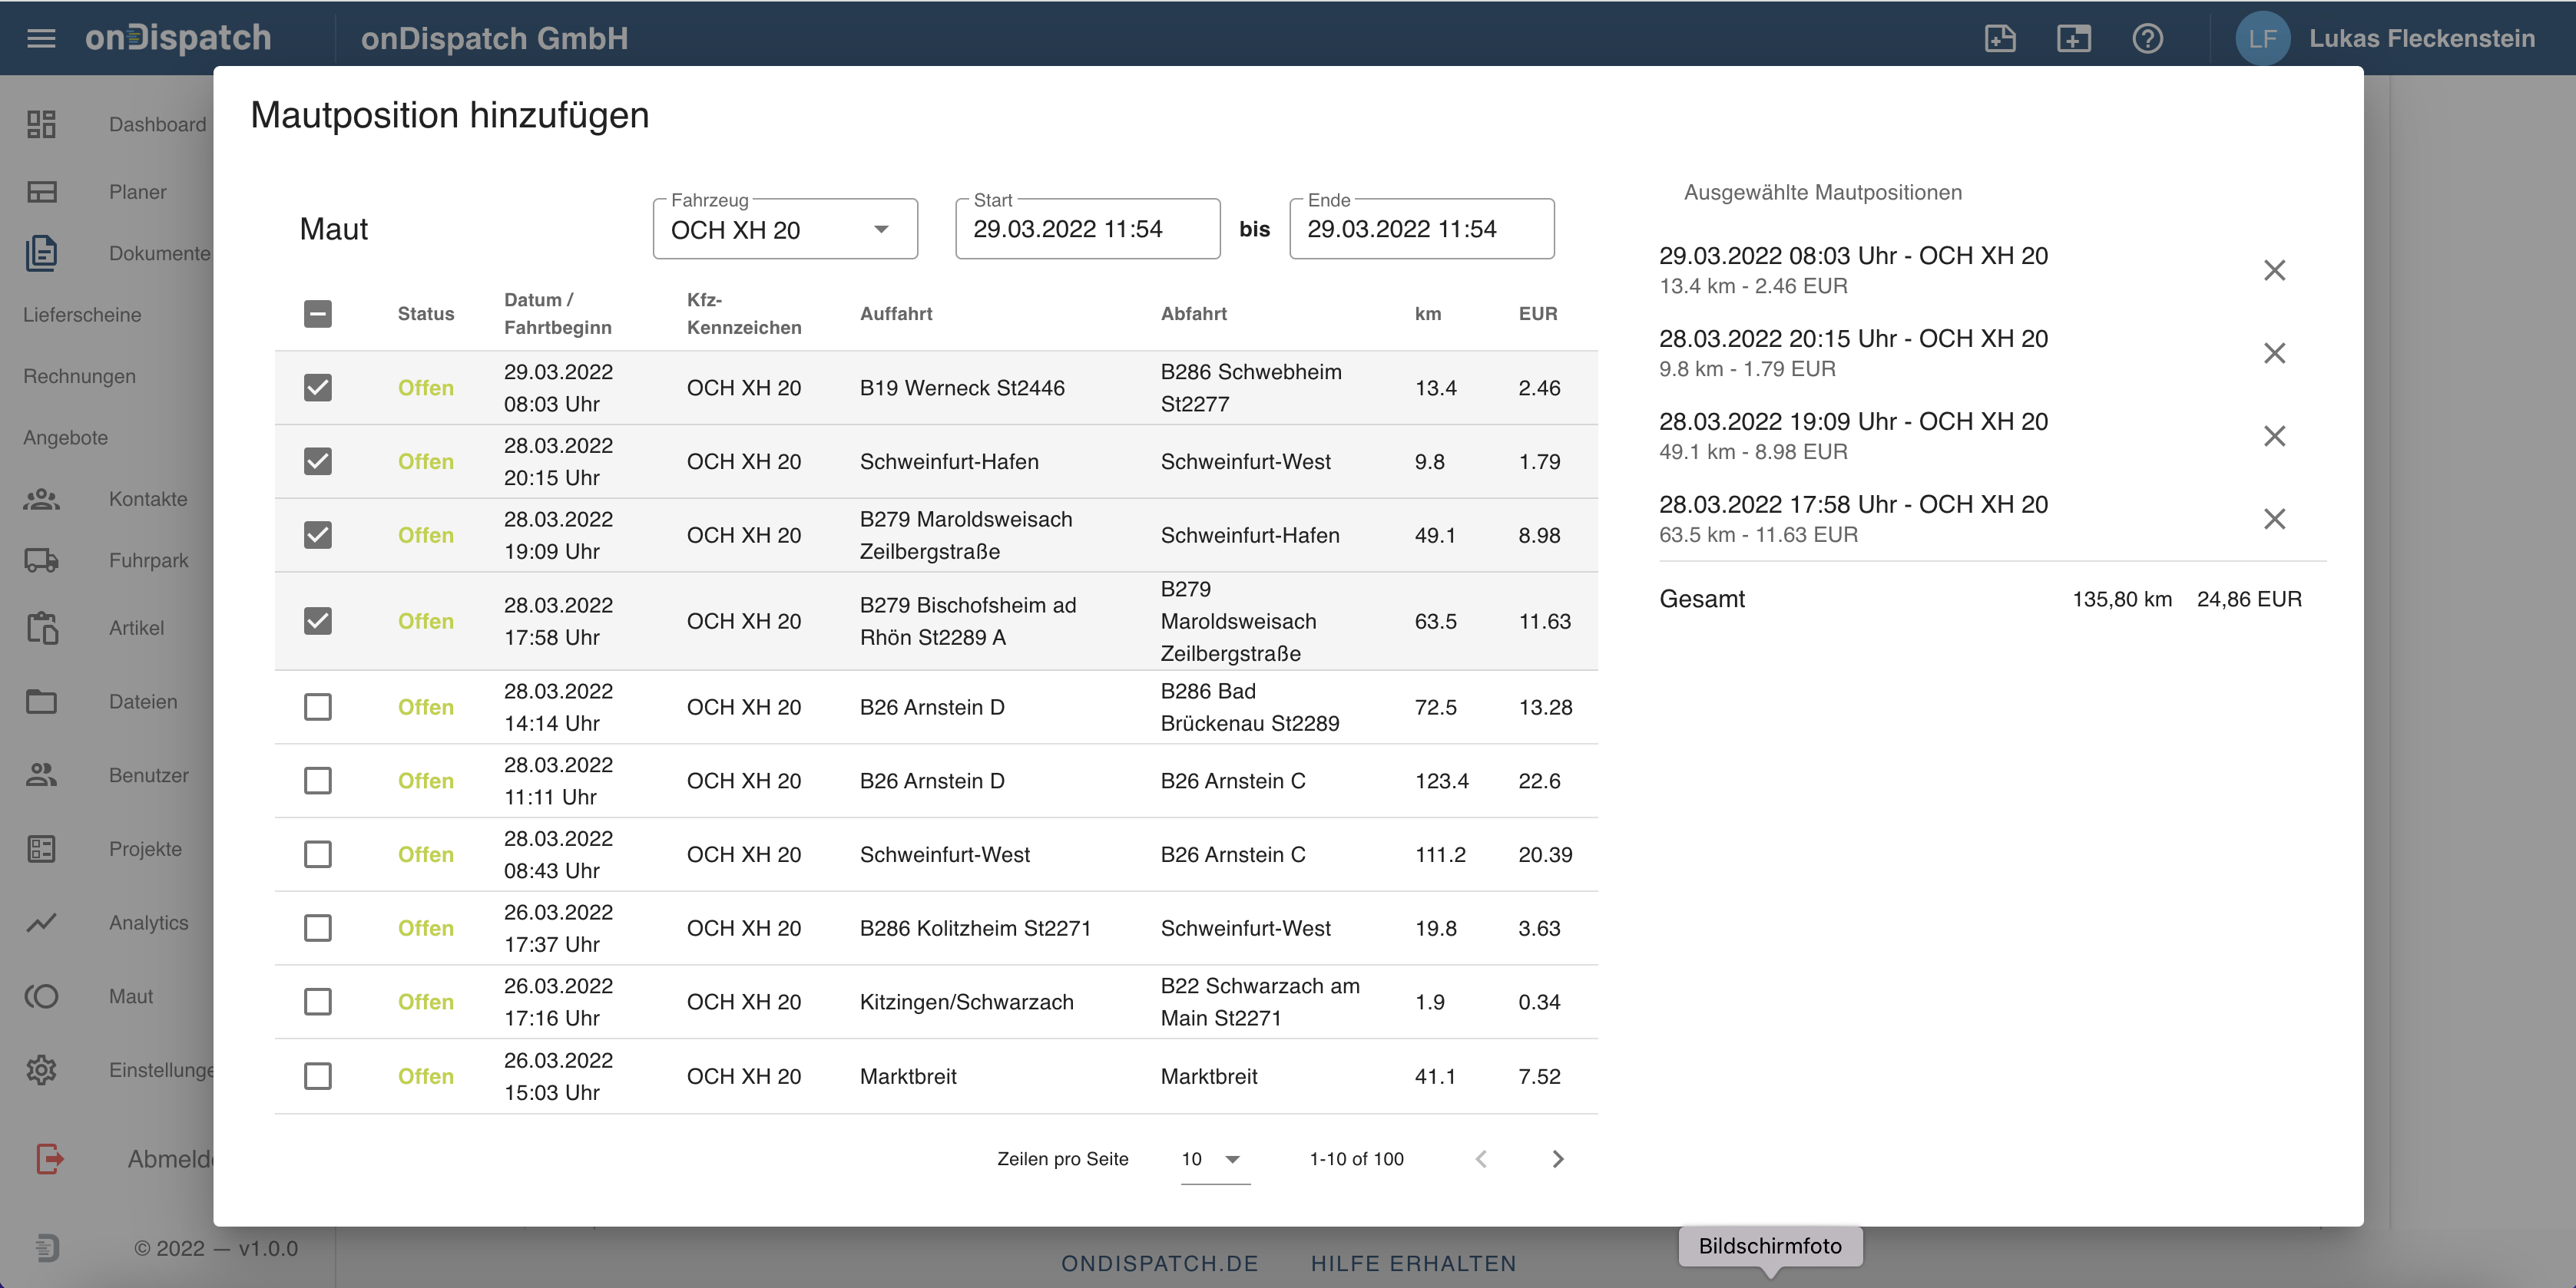Check the Marktbreit row checkbox
Viewport: 2576px width, 1288px height.
point(318,1076)
